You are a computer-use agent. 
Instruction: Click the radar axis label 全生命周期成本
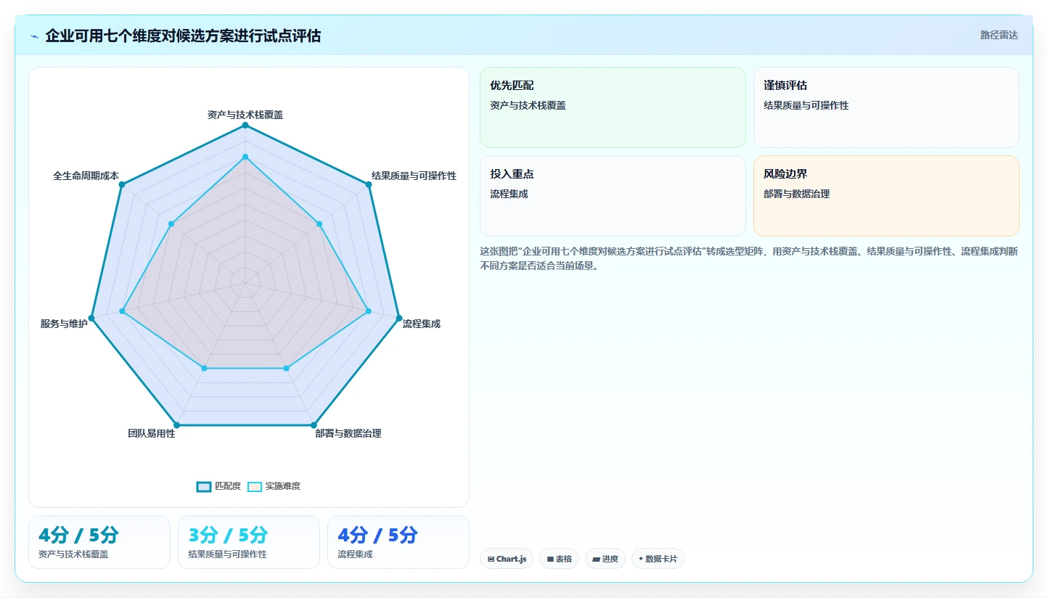86,176
